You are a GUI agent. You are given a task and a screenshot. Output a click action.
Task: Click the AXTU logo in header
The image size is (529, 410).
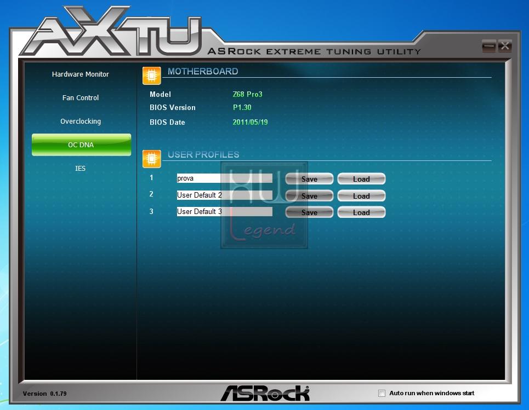(111, 32)
